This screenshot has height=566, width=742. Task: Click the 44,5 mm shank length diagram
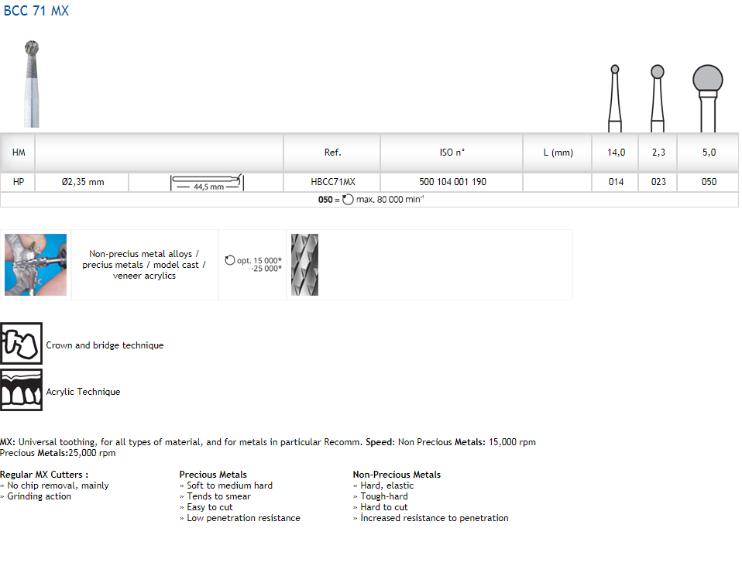[206, 183]
